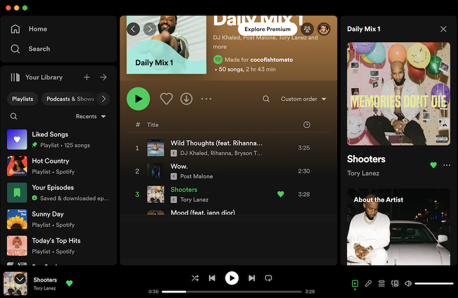Image resolution: width=458 pixels, height=298 pixels.
Task: Toggle repeat mode
Action: point(268,278)
